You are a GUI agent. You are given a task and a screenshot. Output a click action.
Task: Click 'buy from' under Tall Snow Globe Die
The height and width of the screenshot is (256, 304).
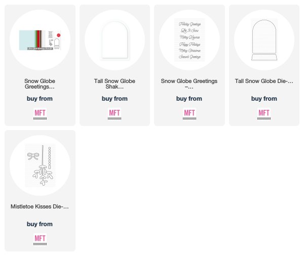264,99
